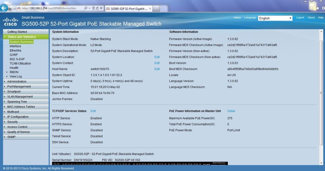Expand the Smartport menu
This screenshot has height=171, width=325.
26,92
